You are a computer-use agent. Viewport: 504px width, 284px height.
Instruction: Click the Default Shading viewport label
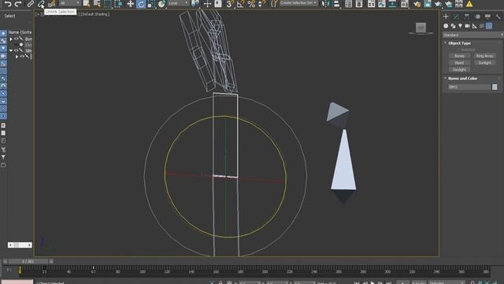coord(95,14)
